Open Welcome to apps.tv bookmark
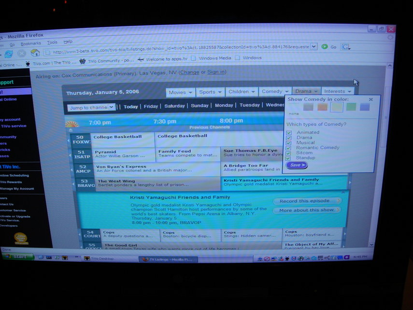The height and width of the screenshot is (310, 413). click(x=162, y=59)
